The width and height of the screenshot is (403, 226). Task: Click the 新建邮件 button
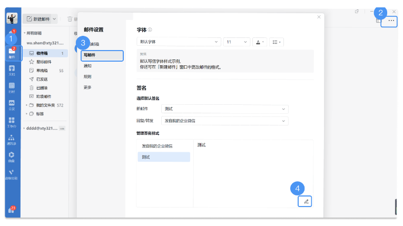click(x=40, y=19)
